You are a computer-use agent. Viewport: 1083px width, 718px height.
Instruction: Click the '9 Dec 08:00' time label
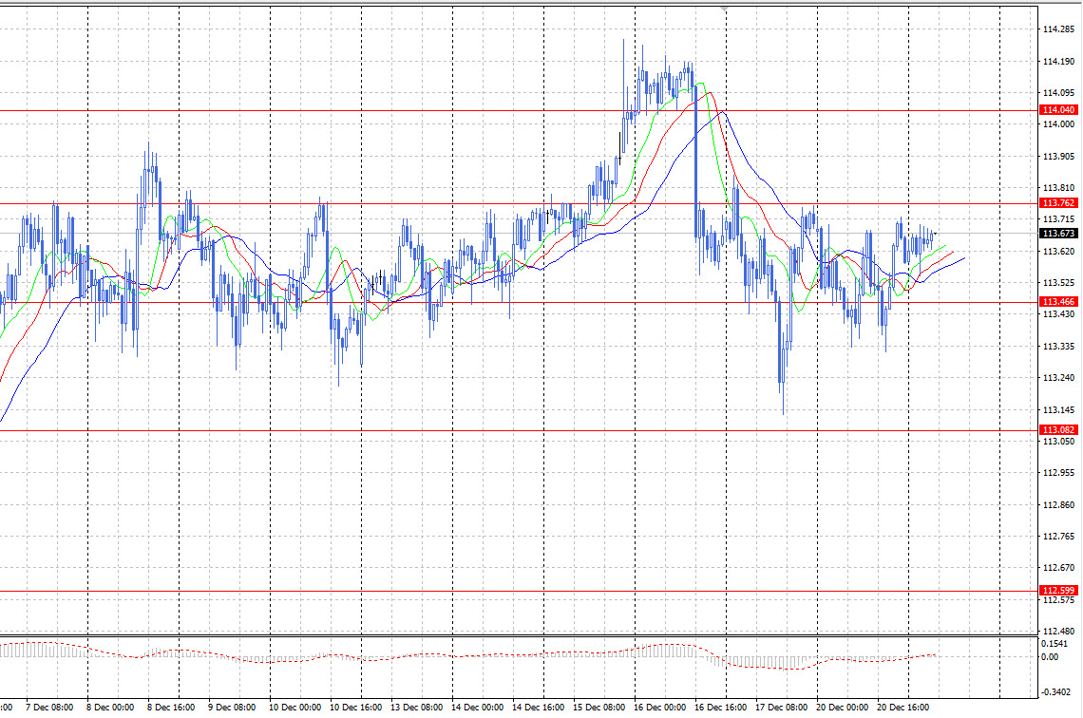tap(232, 708)
